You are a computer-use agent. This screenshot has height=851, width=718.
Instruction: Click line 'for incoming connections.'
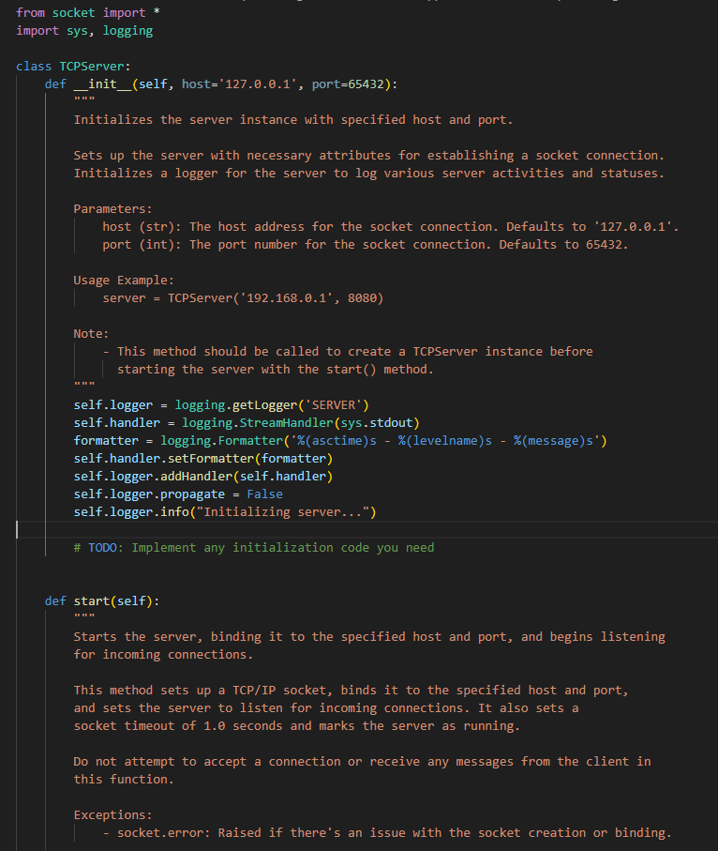(163, 655)
